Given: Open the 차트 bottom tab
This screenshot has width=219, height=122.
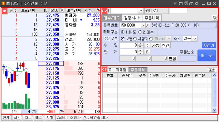Looking at the screenshot, I should click(28, 118).
